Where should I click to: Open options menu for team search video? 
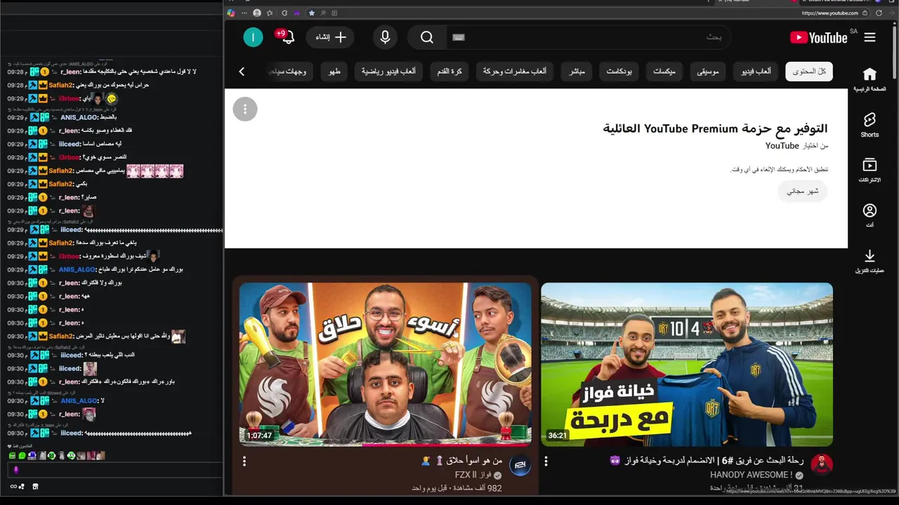546,462
